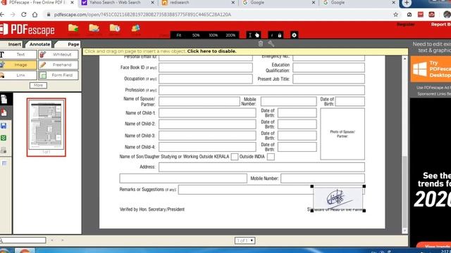Set zoom to Fit
Viewport: 451px width, 253px height.
179,35
